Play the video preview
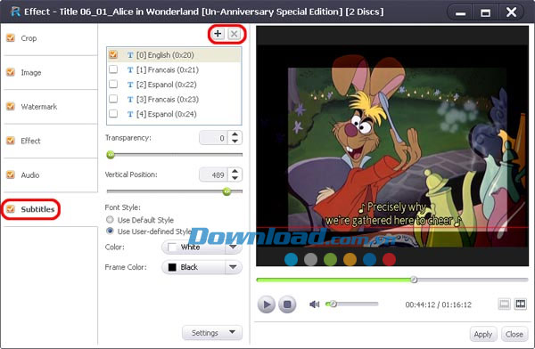Image resolution: width=535 pixels, height=349 pixels. 267,304
